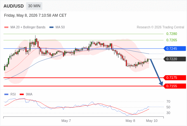Click the AUD/USD pair title
This screenshot has height=126, width=187.
14,6
